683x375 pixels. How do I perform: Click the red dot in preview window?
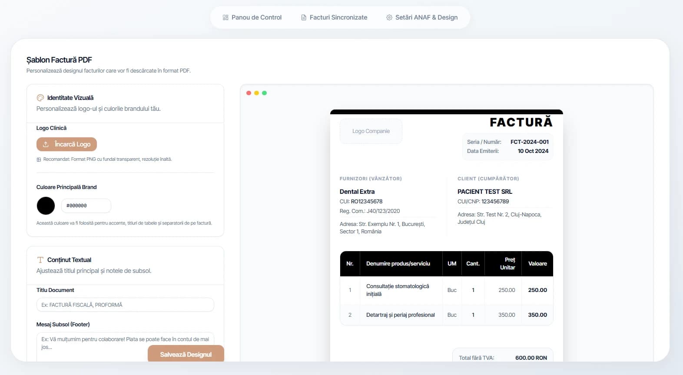249,93
